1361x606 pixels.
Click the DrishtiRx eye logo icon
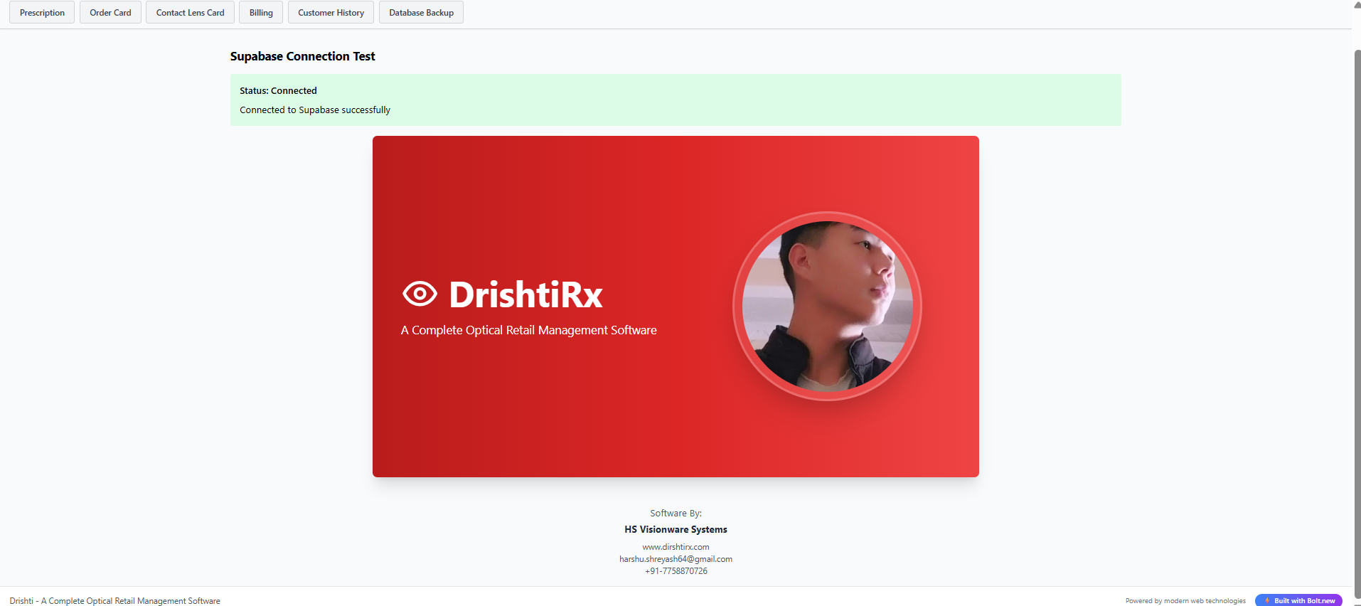tap(420, 294)
